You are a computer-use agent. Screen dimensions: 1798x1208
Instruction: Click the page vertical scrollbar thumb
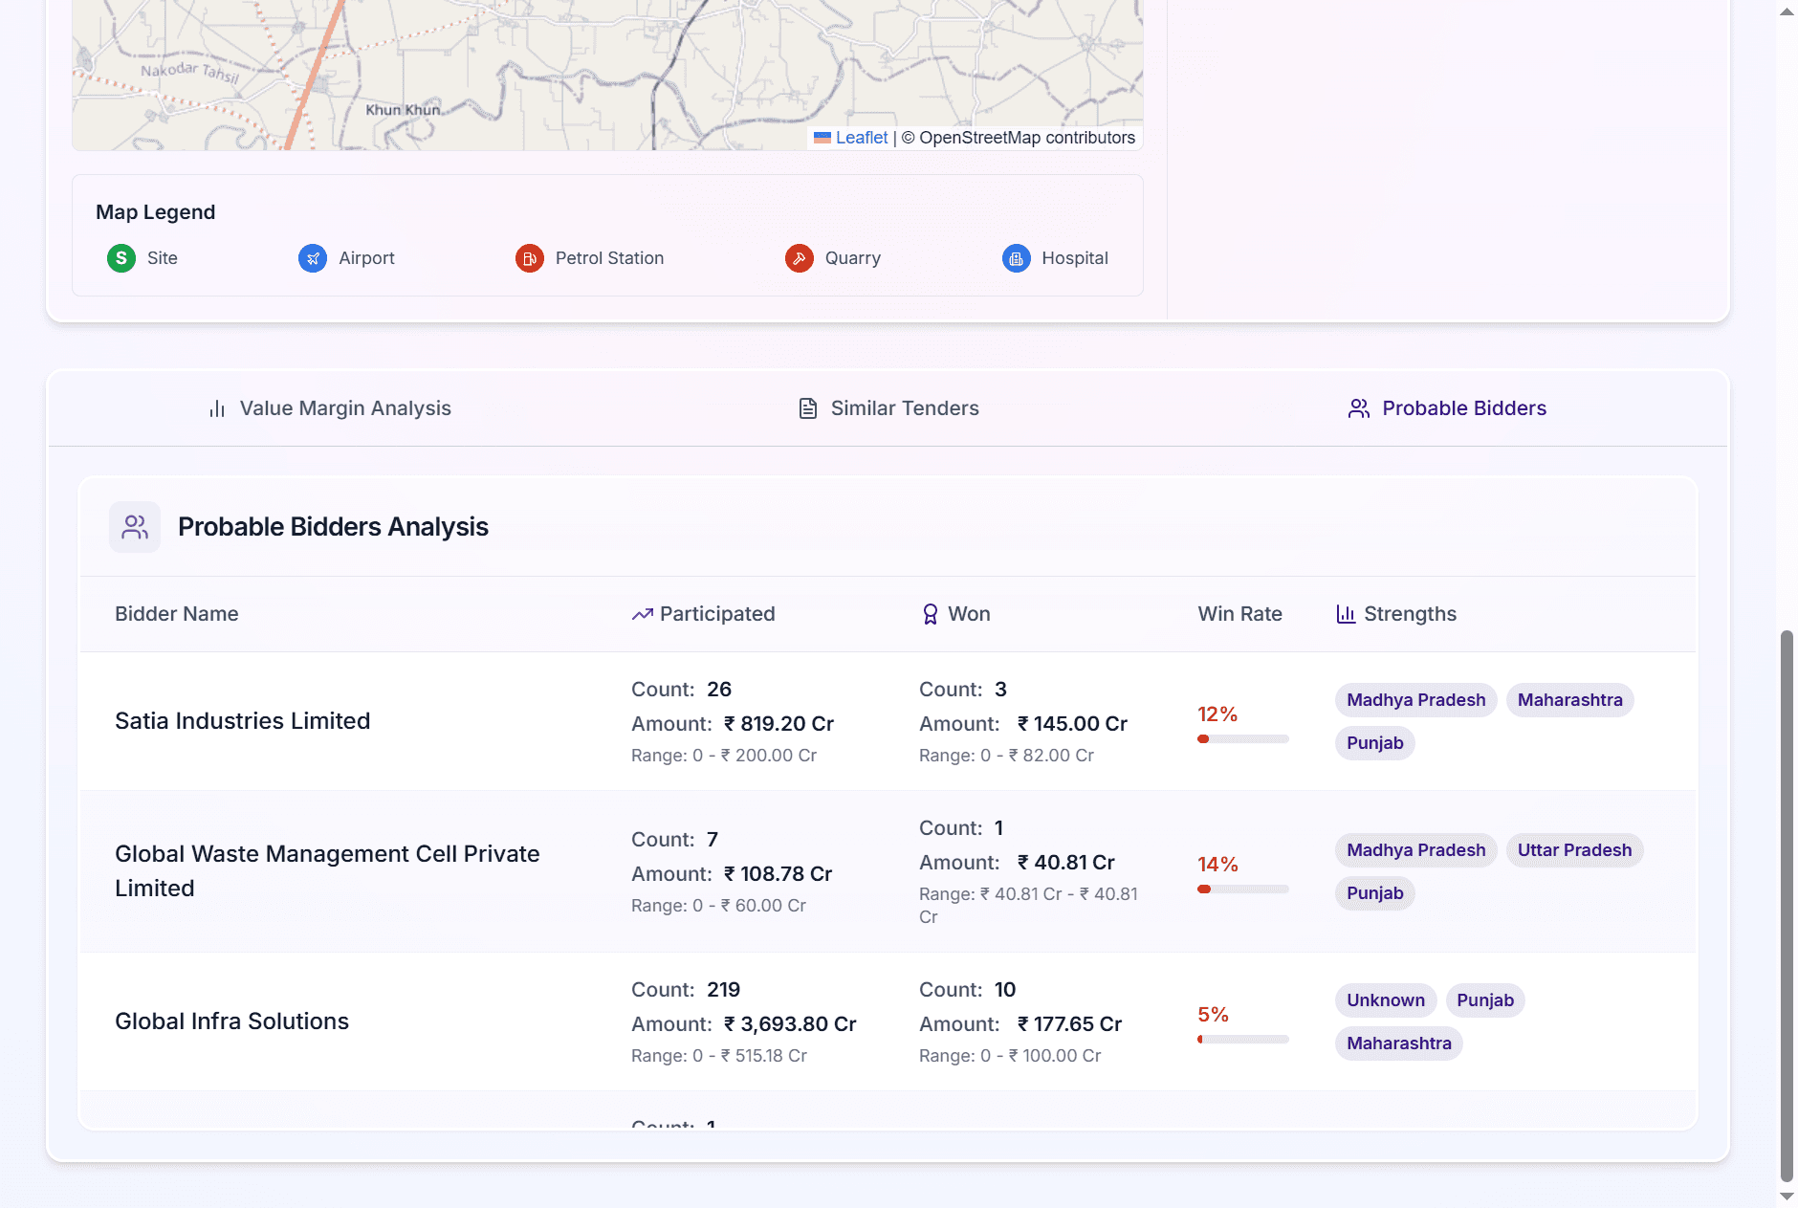pyautogui.click(x=1787, y=906)
